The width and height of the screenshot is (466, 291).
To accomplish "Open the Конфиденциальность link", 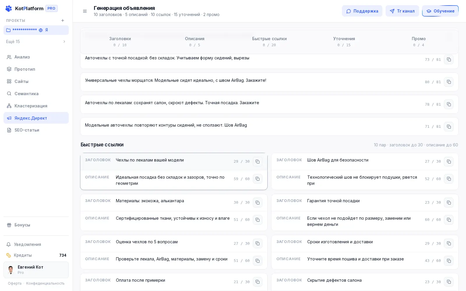I will tap(45, 283).
